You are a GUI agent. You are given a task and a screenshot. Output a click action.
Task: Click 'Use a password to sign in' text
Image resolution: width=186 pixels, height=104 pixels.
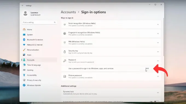click(x=91, y=68)
